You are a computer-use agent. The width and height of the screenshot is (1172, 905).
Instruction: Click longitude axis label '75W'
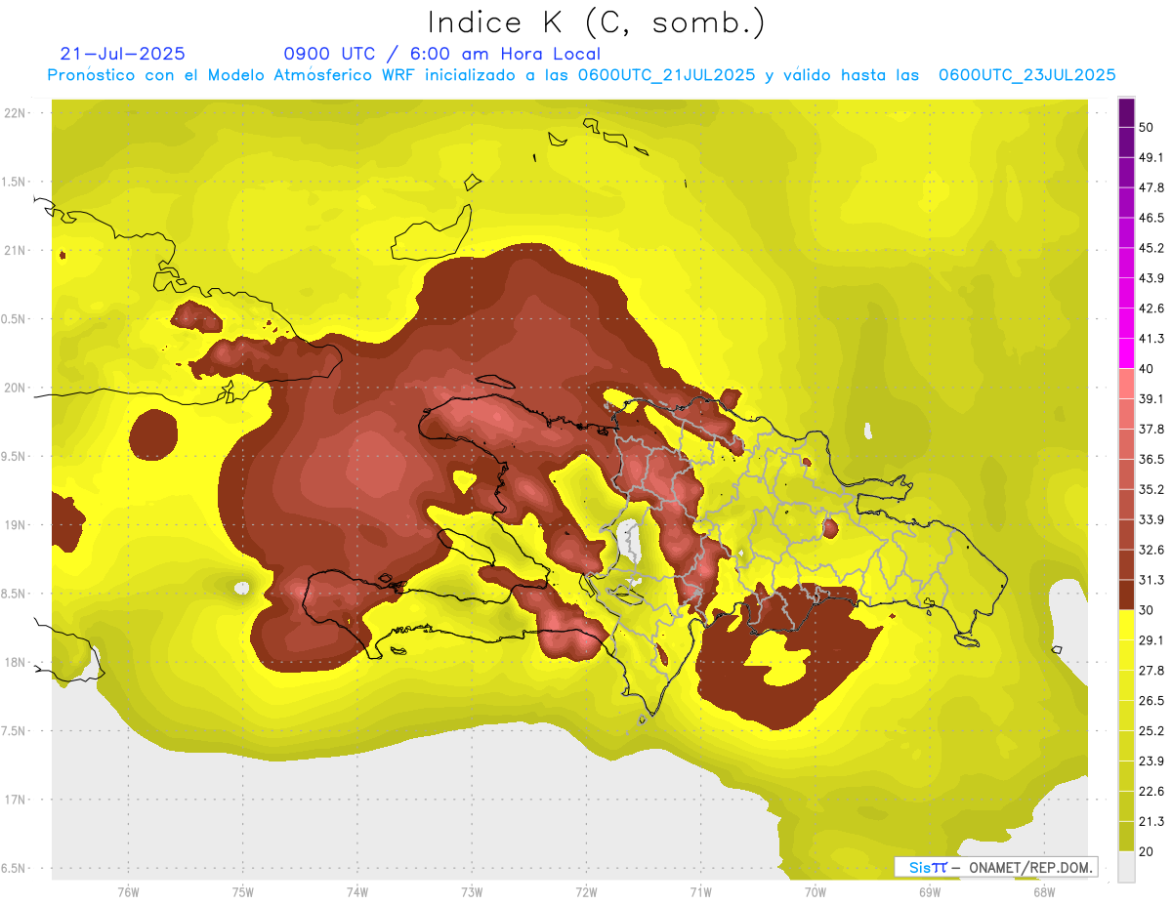[242, 892]
